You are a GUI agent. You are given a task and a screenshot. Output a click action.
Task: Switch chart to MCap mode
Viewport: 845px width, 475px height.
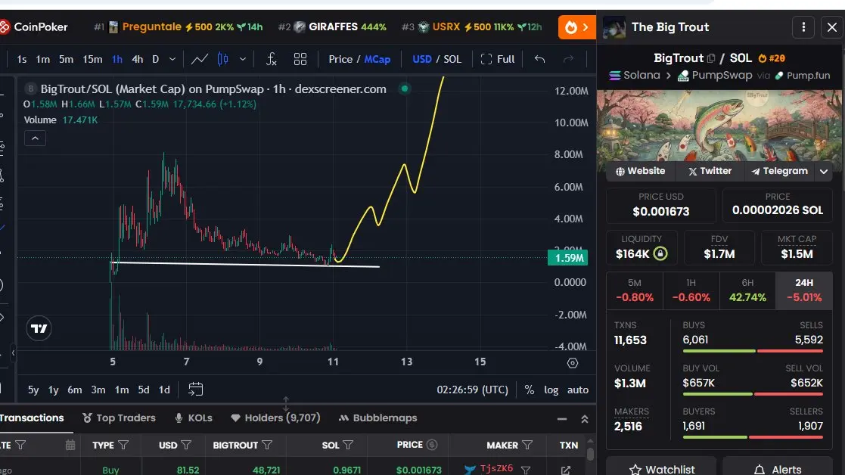(x=377, y=59)
